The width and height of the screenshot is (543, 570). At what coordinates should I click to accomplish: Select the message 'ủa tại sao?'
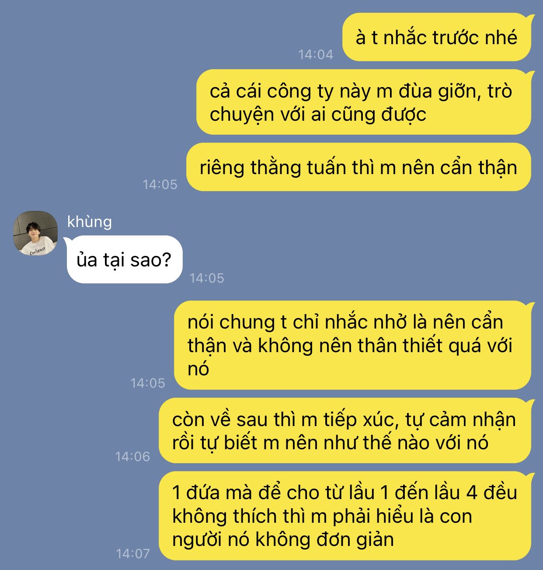(x=124, y=259)
